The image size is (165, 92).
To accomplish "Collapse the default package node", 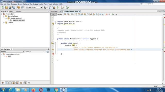I will click(x=6, y=18).
